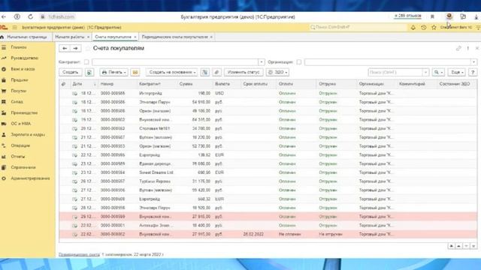Click the profile avatar icon in the browser bar

pos(449,16)
